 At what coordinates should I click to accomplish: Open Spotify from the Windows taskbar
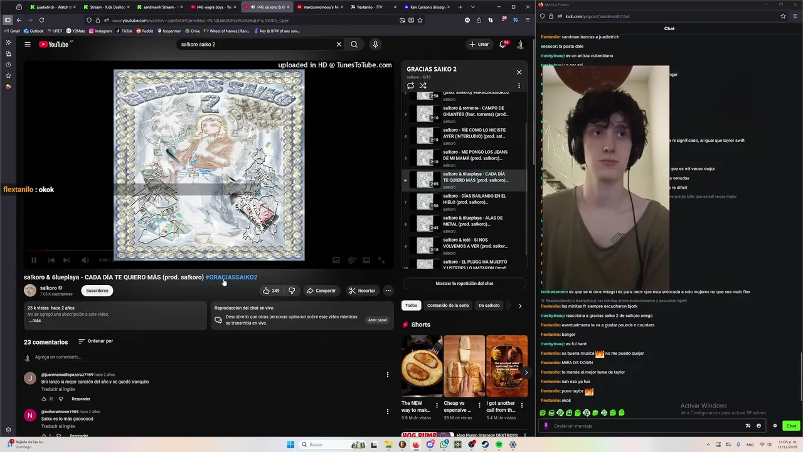tap(499, 444)
